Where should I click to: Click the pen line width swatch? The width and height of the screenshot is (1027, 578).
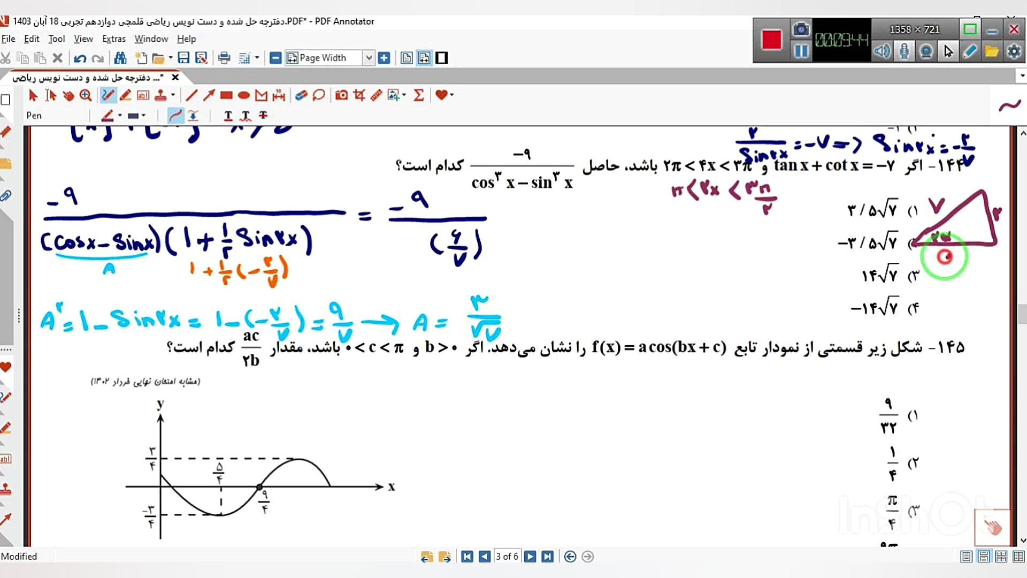(133, 116)
